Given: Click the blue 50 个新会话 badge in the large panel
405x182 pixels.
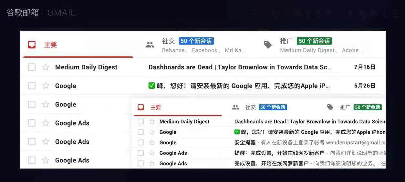Looking at the screenshot, I should [196, 41].
